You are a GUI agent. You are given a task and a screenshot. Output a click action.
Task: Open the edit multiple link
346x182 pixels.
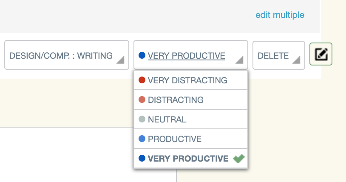[280, 15]
